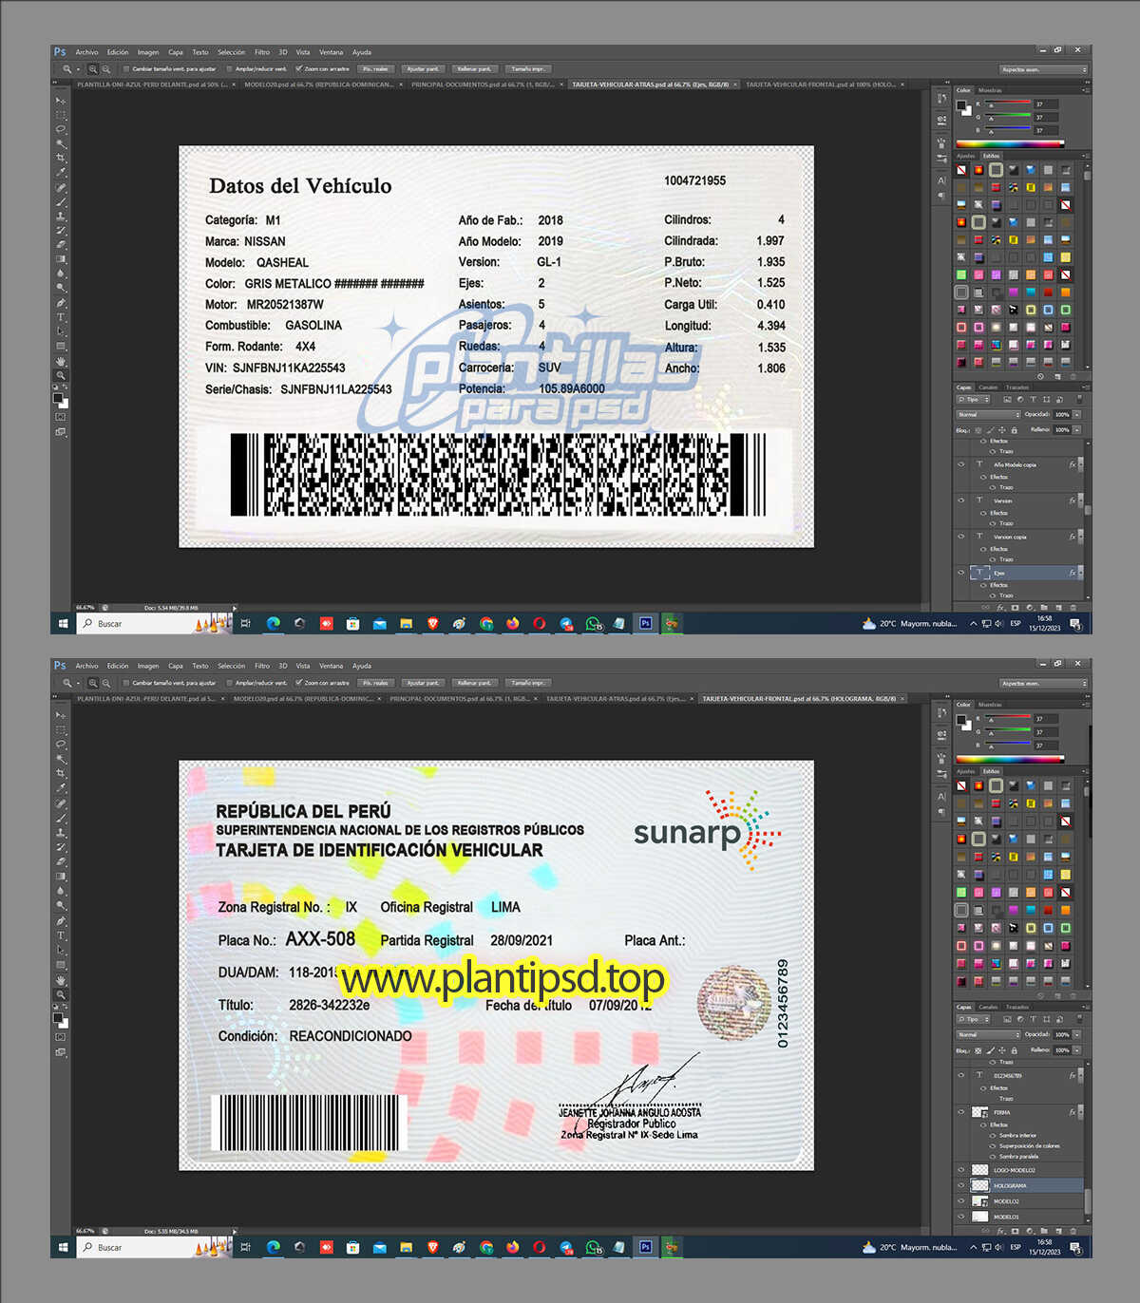Toggle 'Cambiar tamaño vent. para ajustar' in the upper window
Viewport: 1140px width, 1303px height.
pos(126,69)
